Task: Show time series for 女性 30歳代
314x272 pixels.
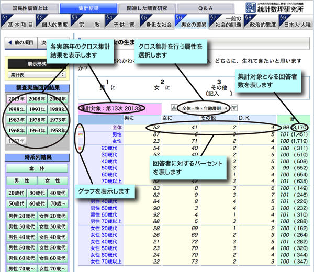Action: tap(53, 227)
